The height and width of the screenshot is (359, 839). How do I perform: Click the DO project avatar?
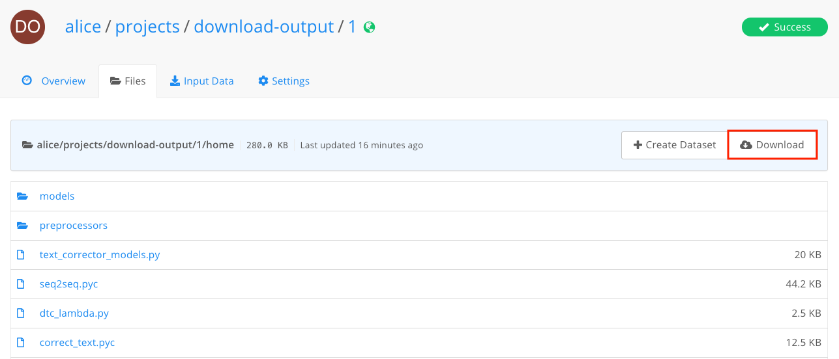pyautogui.click(x=28, y=27)
